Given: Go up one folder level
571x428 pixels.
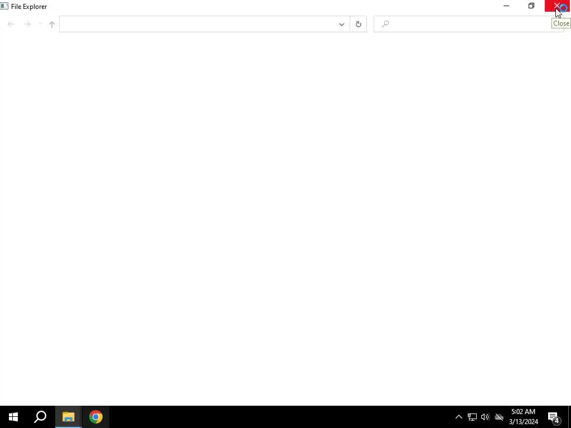Looking at the screenshot, I should click(52, 25).
